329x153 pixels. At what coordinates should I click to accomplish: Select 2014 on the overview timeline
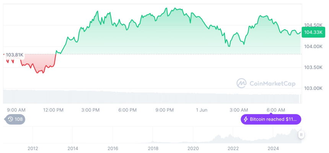tap(73, 148)
